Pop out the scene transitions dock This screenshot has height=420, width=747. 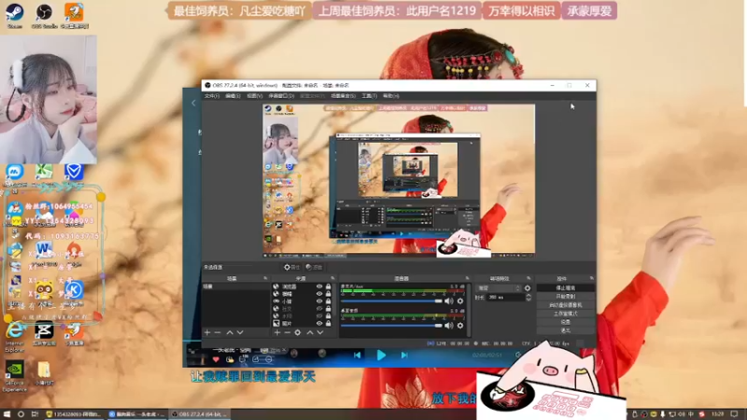point(529,278)
